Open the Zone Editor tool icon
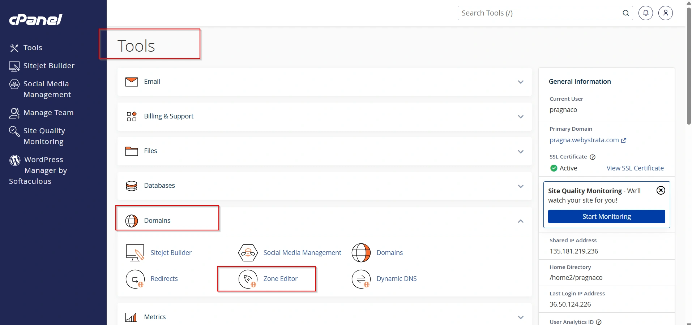The image size is (692, 325). 248,279
